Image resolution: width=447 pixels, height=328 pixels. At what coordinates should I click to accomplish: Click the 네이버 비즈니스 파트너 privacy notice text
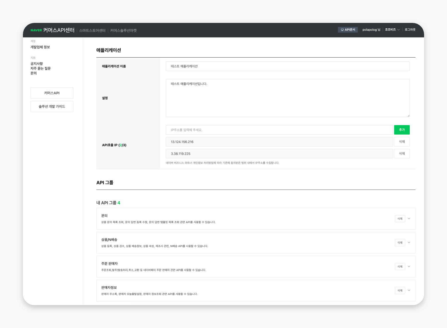(222, 163)
